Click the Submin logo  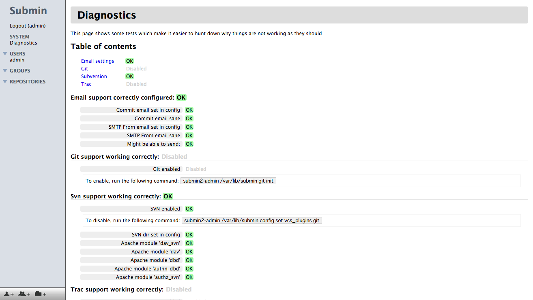pyautogui.click(x=28, y=11)
